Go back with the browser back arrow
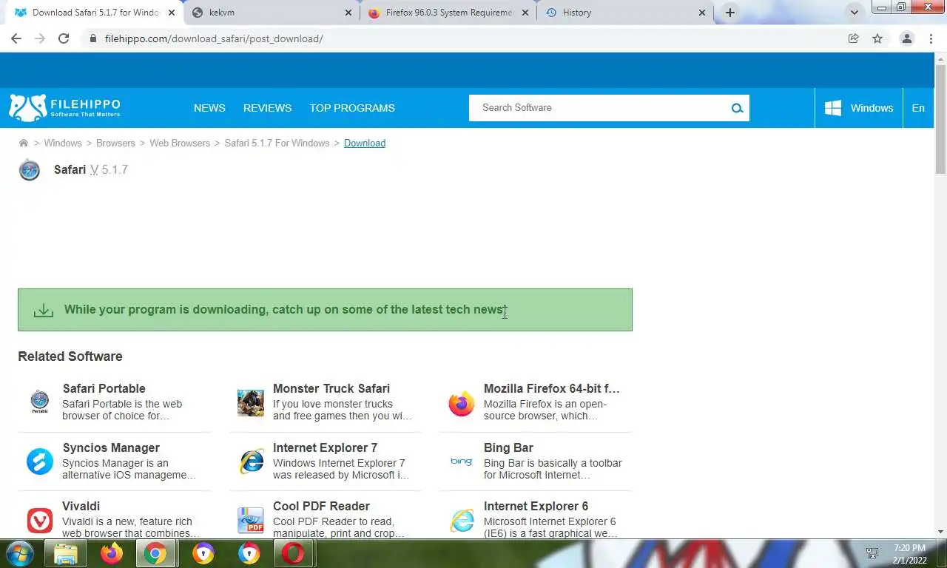Image resolution: width=947 pixels, height=568 pixels. pyautogui.click(x=16, y=38)
